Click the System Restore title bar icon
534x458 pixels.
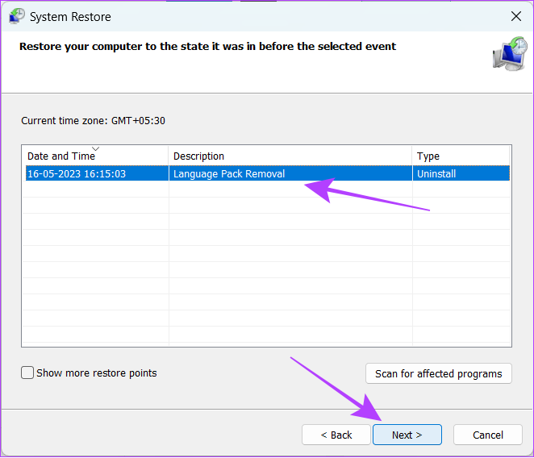click(17, 16)
